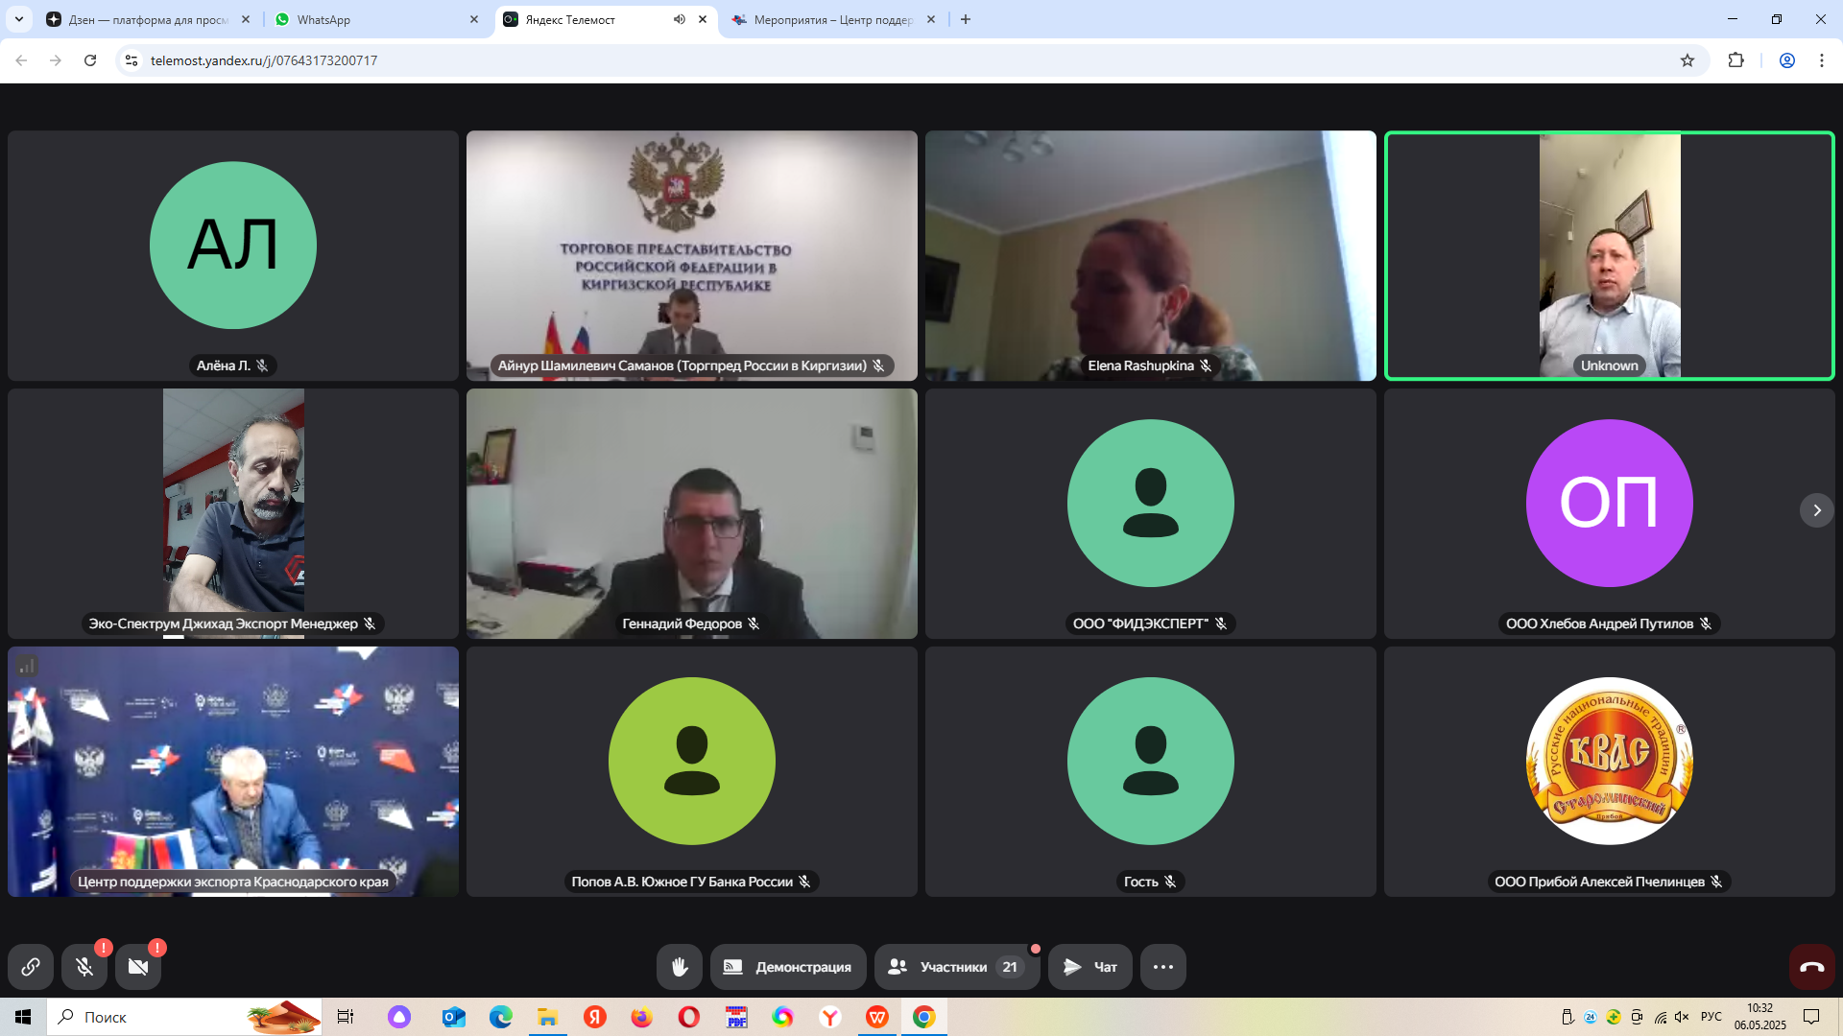This screenshot has height=1036, width=1843.
Task: Start screen Демонстрация
Action: [x=788, y=967]
